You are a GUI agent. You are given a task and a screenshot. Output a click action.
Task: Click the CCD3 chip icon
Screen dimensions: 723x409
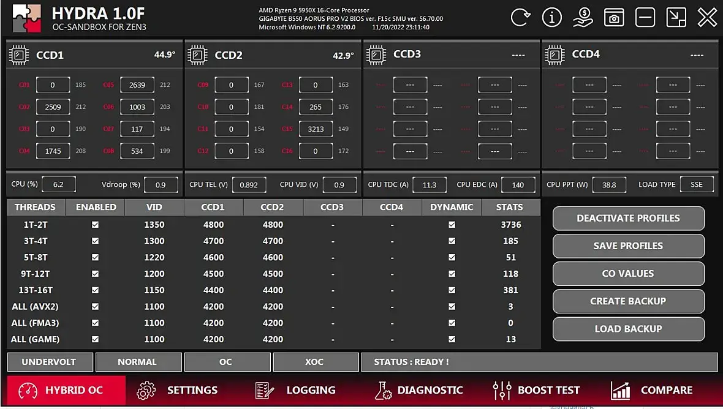click(x=376, y=55)
